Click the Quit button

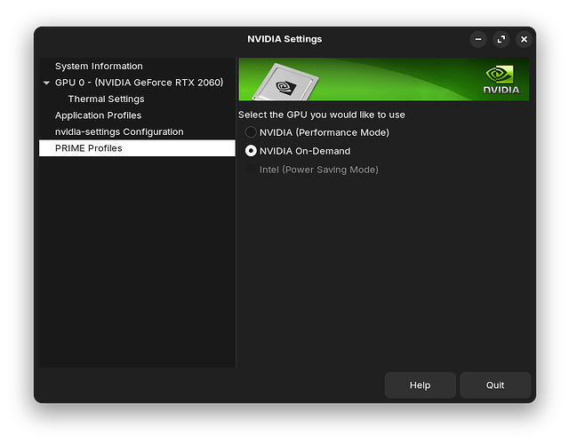point(495,385)
